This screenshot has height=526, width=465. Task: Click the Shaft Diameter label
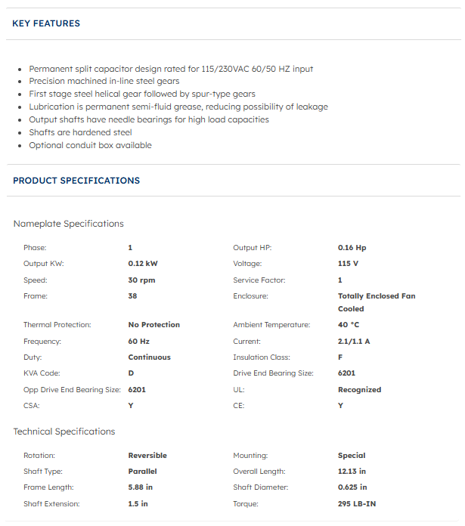click(262, 487)
